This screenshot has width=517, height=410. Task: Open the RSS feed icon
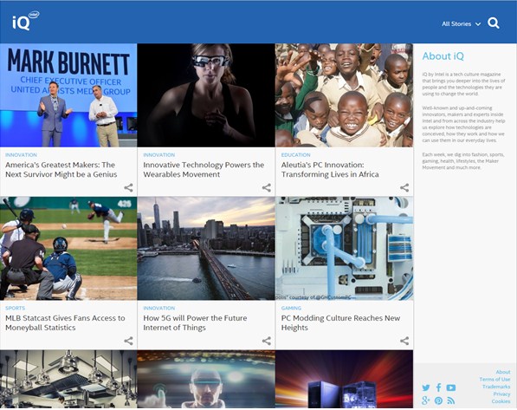pos(451,400)
